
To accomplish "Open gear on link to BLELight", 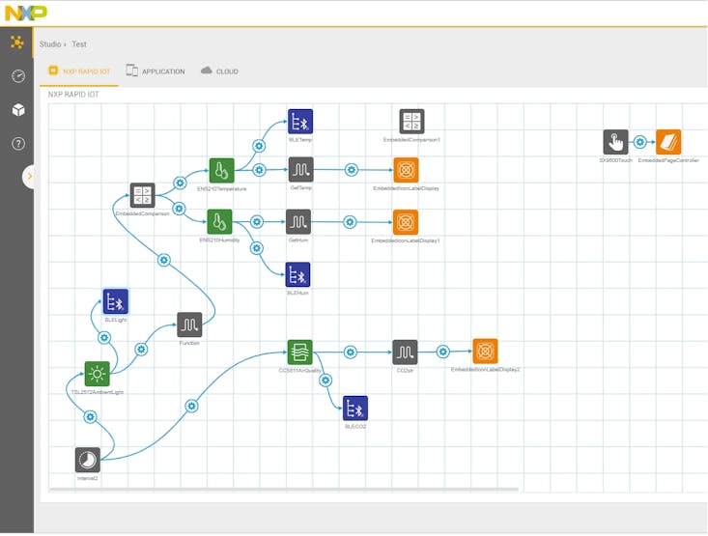I will coord(104,338).
